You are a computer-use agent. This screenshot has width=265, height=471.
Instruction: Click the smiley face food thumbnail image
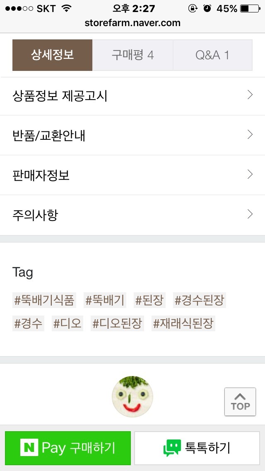click(132, 396)
